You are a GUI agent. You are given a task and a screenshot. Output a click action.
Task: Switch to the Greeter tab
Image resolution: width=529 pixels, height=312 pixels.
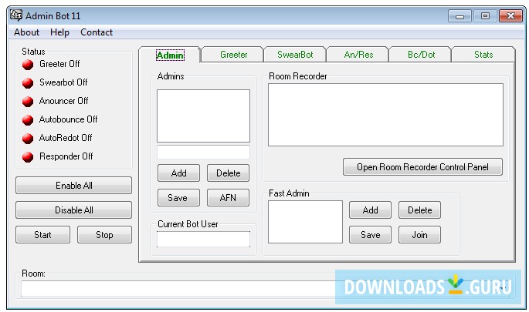pos(233,55)
